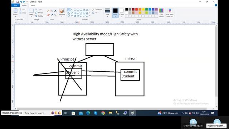Click the Resize button

[x=39, y=13]
